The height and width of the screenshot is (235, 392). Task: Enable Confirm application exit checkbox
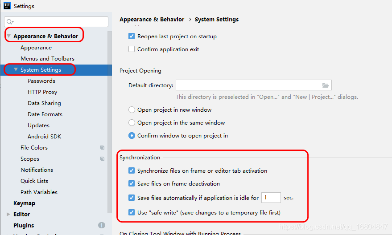click(132, 49)
